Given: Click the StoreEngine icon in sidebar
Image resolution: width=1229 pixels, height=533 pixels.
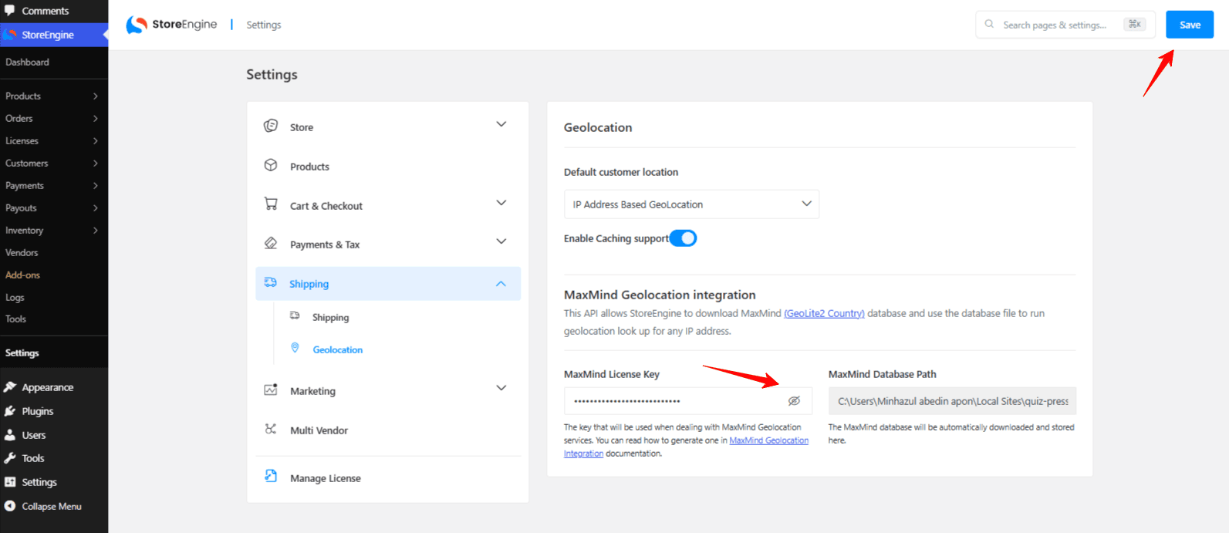Looking at the screenshot, I should (x=10, y=35).
